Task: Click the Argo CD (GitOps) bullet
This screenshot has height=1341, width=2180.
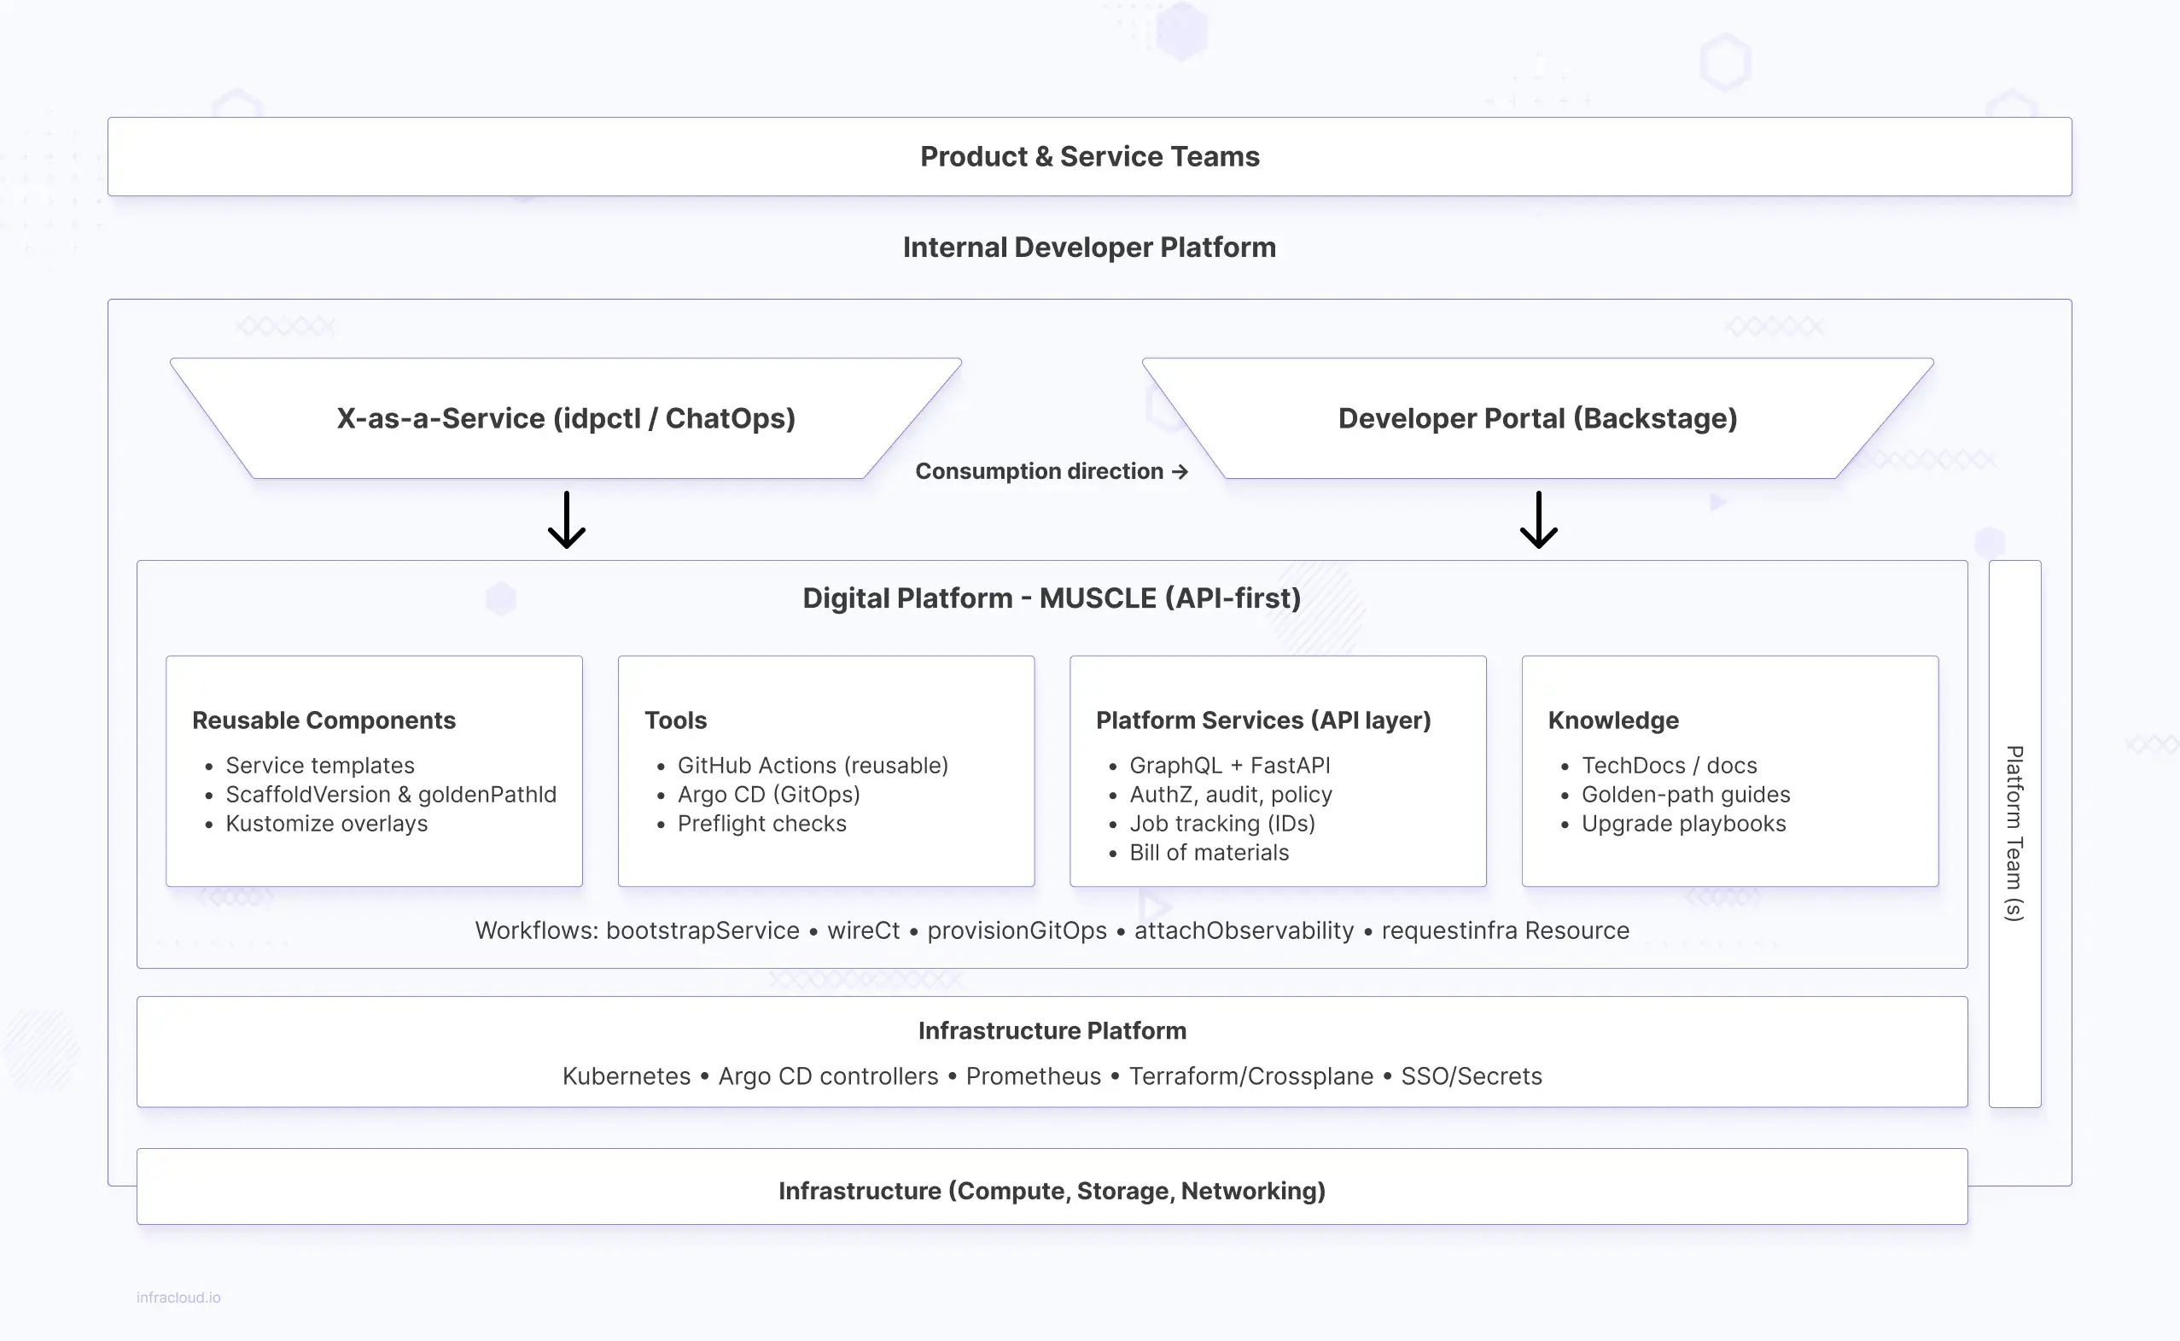Action: click(768, 794)
